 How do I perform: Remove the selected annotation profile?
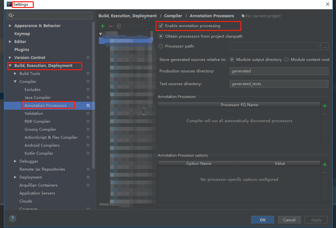point(111,26)
